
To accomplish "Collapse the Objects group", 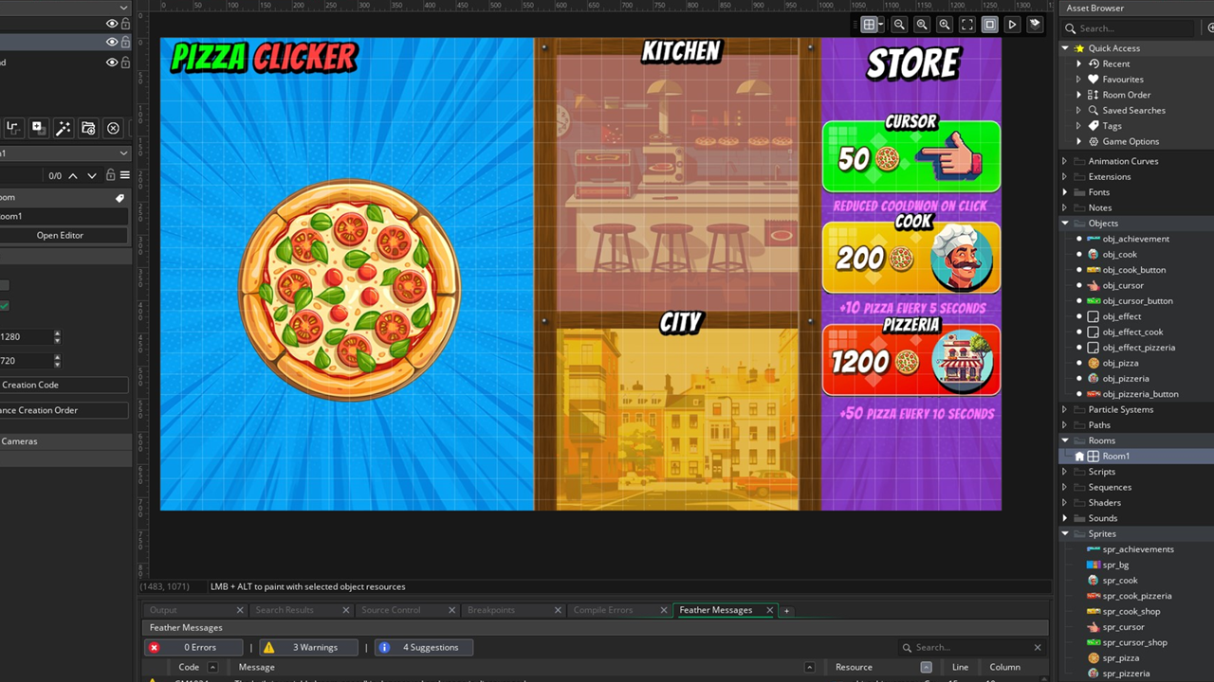I will 1064,223.
